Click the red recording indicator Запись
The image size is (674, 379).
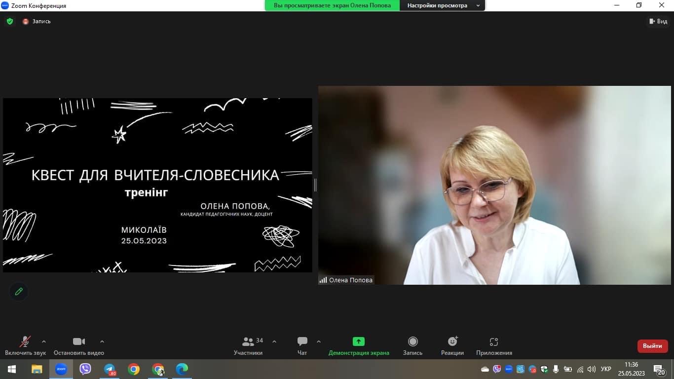coord(37,21)
